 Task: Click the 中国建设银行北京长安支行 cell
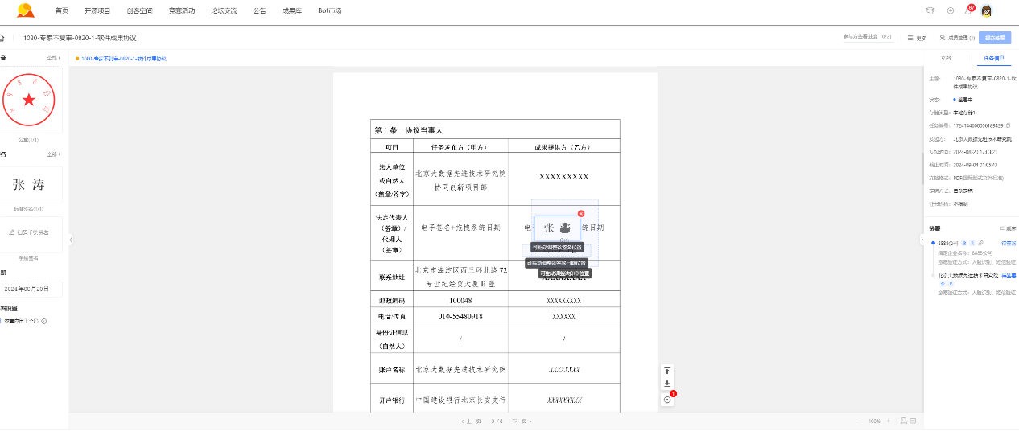(460, 400)
